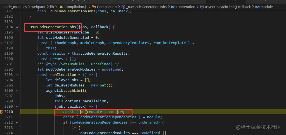Viewport: 286px width, 135px height.
Task: Toggle the gray inline breakpoint before job
Action: pos(112,112)
